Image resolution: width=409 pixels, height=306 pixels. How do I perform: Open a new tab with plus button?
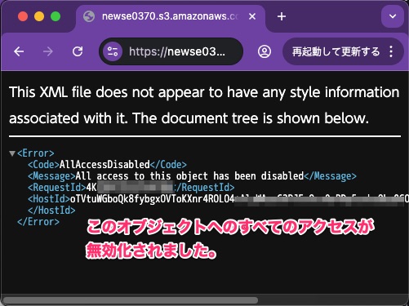point(282,16)
